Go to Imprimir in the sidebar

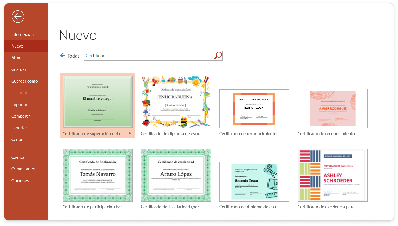(19, 105)
